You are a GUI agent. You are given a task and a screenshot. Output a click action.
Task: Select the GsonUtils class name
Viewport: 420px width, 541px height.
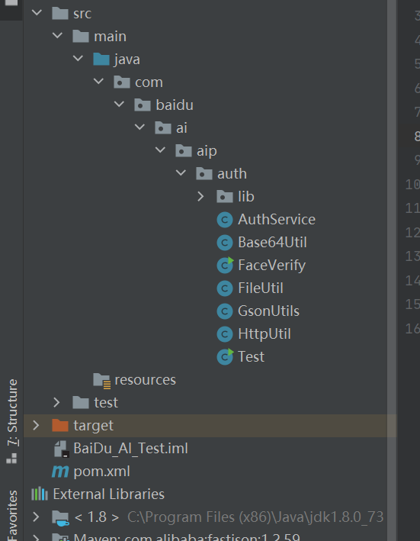pos(268,311)
